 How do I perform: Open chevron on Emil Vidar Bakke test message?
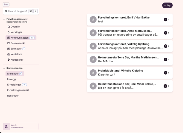pyautogui.click(x=169, y=20)
